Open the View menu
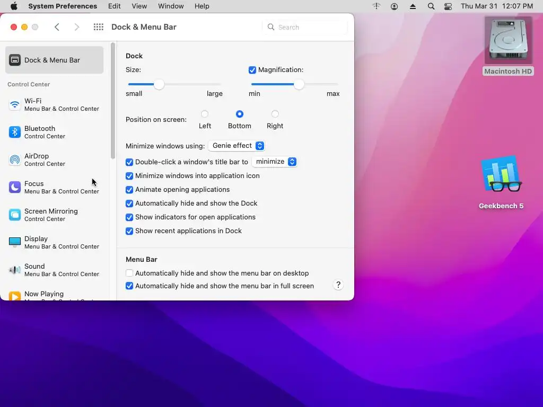This screenshot has height=407, width=543. click(x=139, y=6)
